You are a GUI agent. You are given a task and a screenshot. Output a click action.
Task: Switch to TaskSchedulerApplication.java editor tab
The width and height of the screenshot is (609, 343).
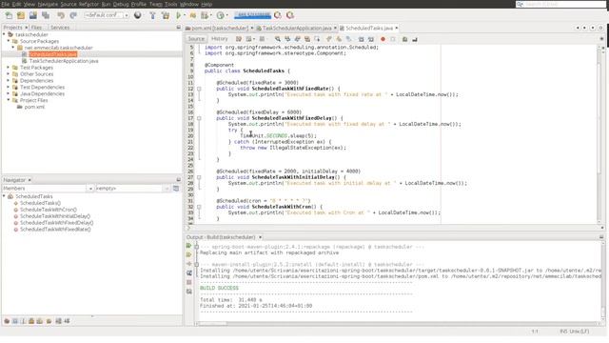pos(297,28)
